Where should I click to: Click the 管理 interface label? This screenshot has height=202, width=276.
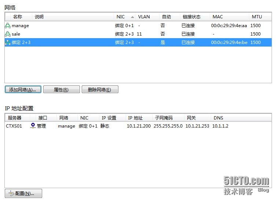41,126
